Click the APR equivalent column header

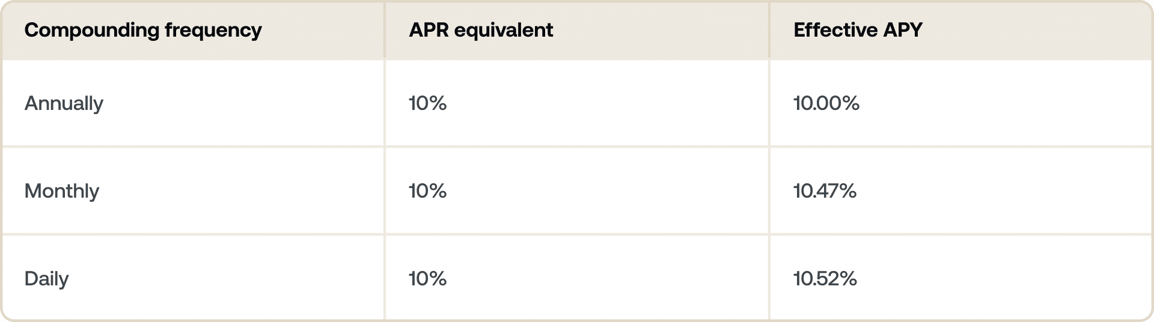[x=481, y=30]
